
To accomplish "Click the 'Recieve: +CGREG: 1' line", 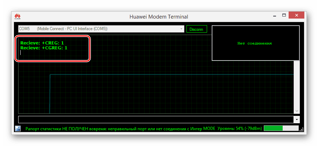I will [x=44, y=48].
